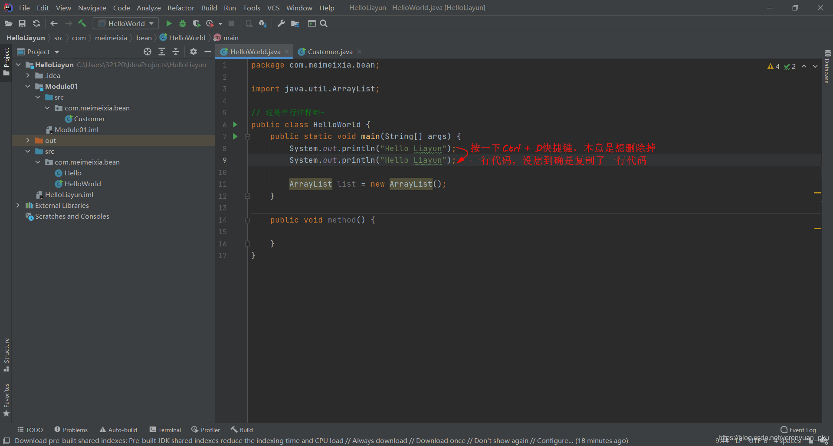Click the Stop square icon
This screenshot has width=833, height=446.
[231, 23]
